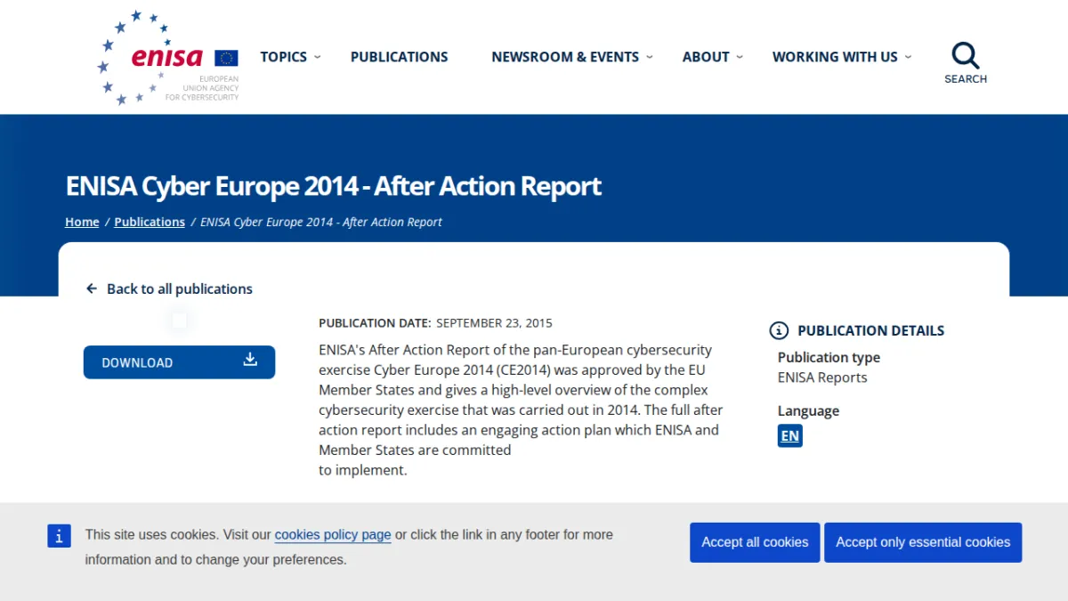The image size is (1068, 601).
Task: Go back to all publications
Action: pyautogui.click(x=180, y=288)
